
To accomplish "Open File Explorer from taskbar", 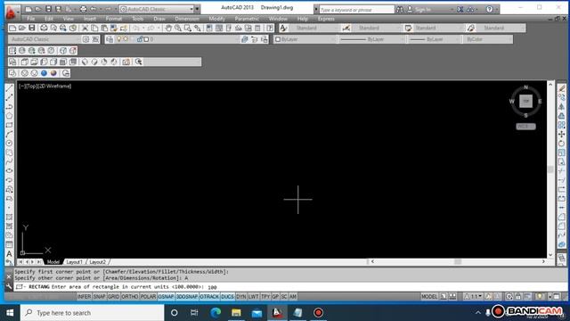I will coord(236,313).
